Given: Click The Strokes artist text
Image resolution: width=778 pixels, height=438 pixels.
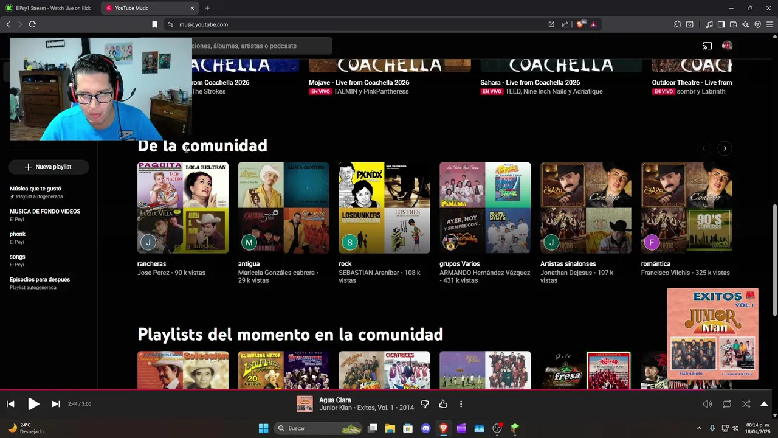Looking at the screenshot, I should [x=208, y=91].
